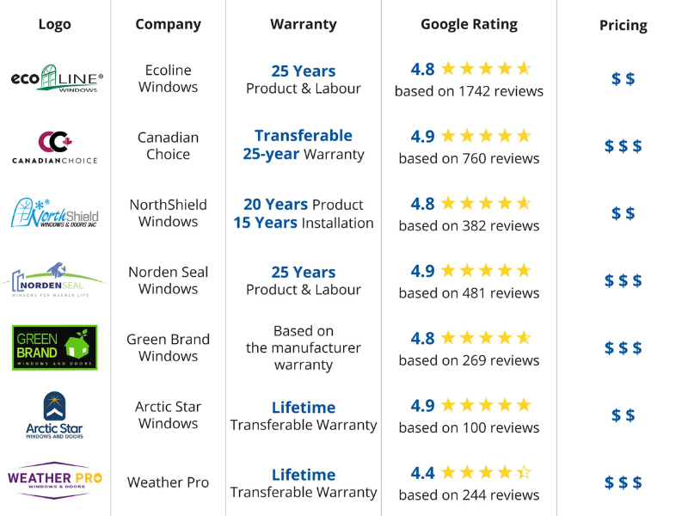Image resolution: width=688 pixels, height=516 pixels.
Task: Click Arctic Star's 4.9 star rating
Action: pyautogui.click(x=470, y=406)
